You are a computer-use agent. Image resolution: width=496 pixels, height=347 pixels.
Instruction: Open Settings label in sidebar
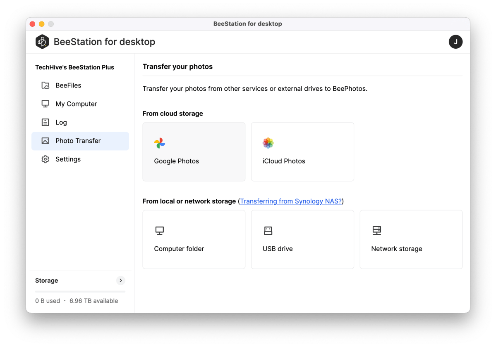click(x=68, y=159)
